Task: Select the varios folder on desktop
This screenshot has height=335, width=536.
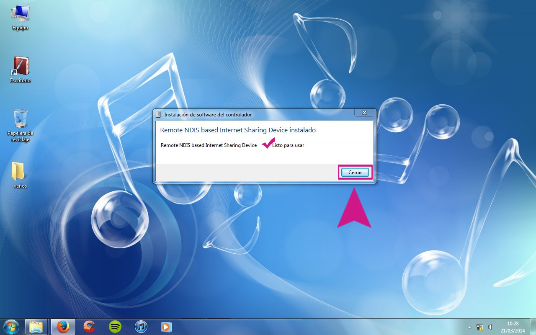Action: pyautogui.click(x=20, y=175)
